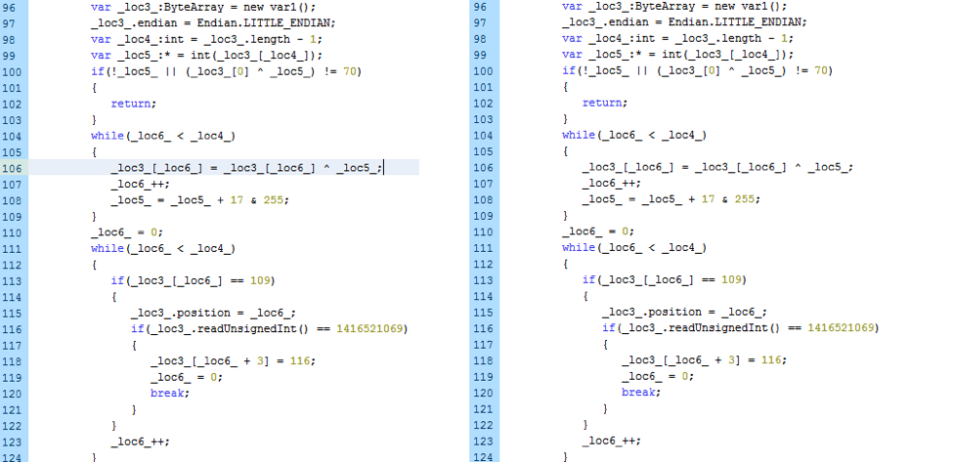Click '_loc3_.position = _loc6_;' in right pane

tap(684, 312)
